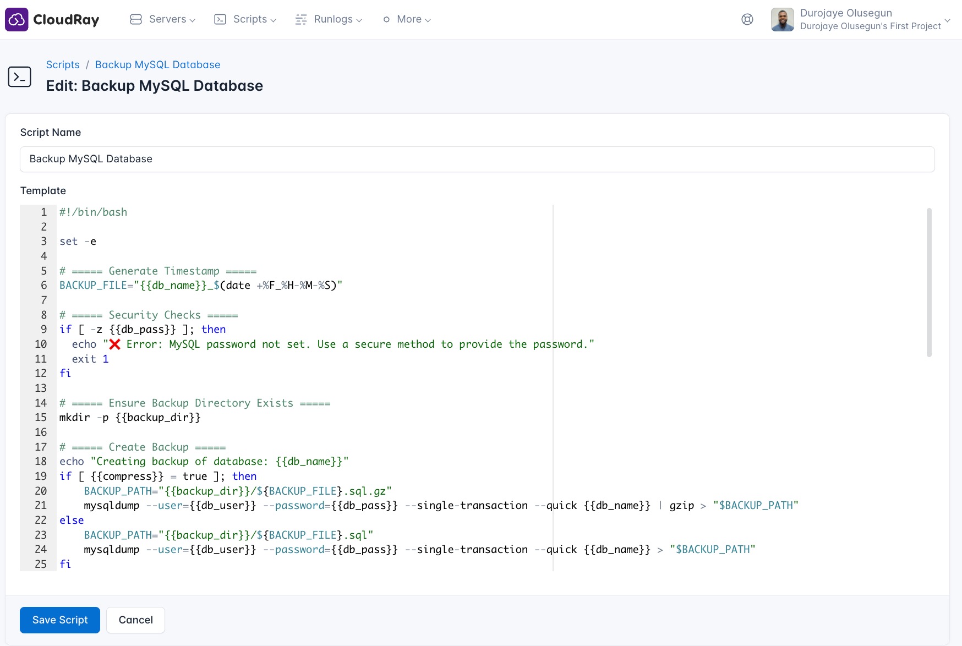962x646 pixels.
Task: Click the Script Name input field
Action: point(477,159)
